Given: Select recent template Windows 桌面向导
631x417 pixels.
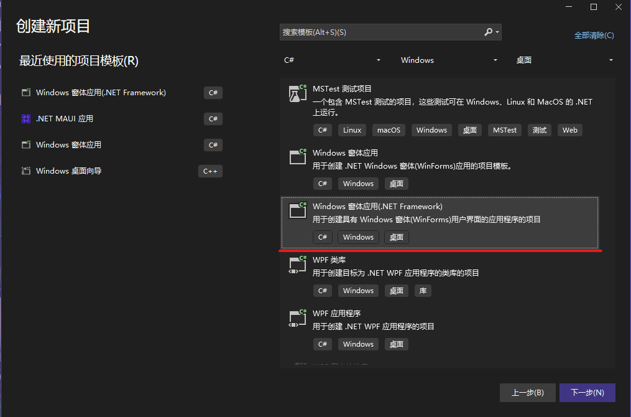Looking at the screenshot, I should coord(121,171).
